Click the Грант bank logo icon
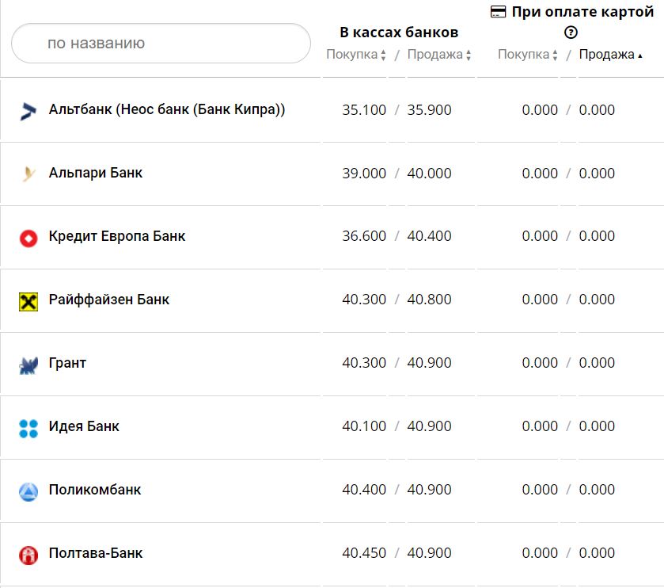 click(x=28, y=365)
